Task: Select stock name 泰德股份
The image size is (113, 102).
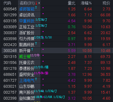Action: coord(27,68)
